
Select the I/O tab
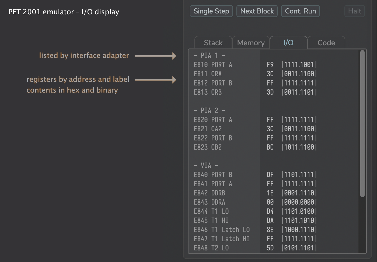pyautogui.click(x=289, y=43)
